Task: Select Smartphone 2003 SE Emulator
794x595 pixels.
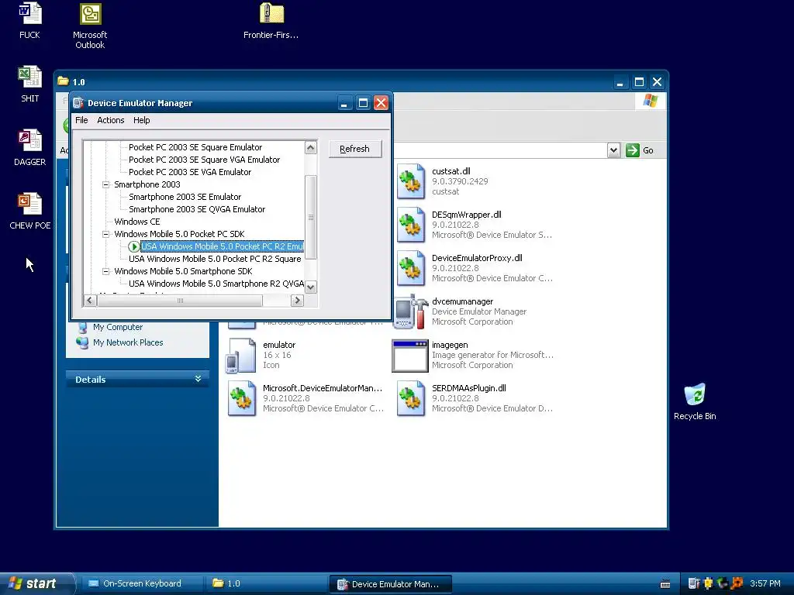Action: pos(185,197)
